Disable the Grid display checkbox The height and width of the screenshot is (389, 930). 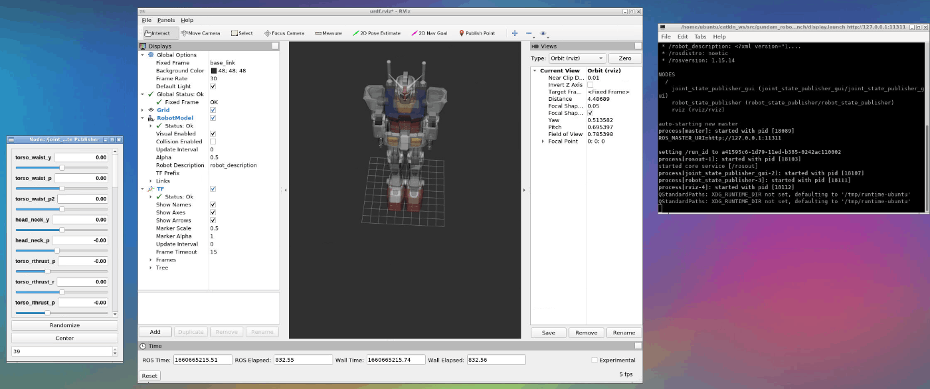(213, 110)
